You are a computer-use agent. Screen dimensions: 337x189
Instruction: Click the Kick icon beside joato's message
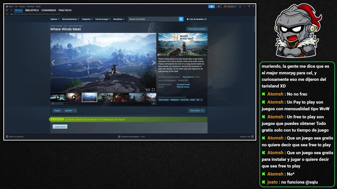[x=264, y=182]
